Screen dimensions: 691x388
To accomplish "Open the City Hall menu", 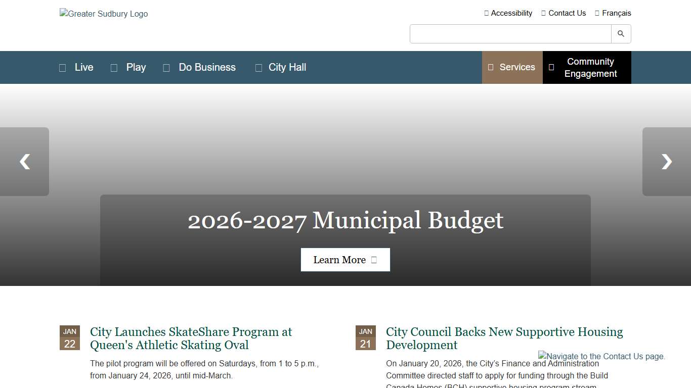I will (x=281, y=67).
